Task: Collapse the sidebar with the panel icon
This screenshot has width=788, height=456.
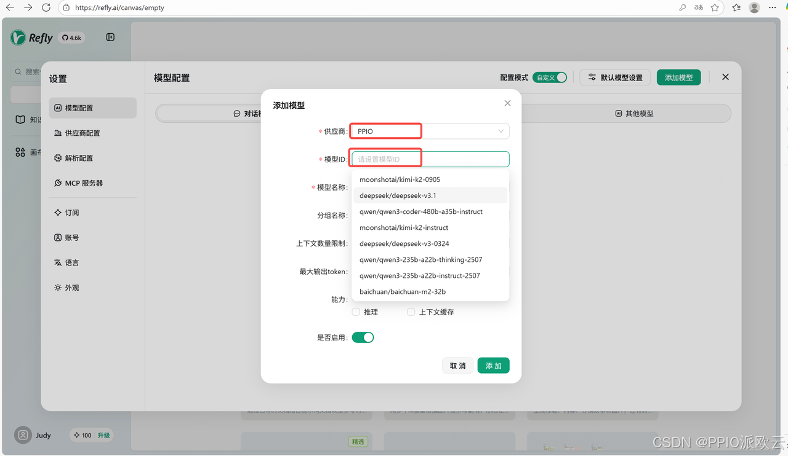Action: coord(110,37)
